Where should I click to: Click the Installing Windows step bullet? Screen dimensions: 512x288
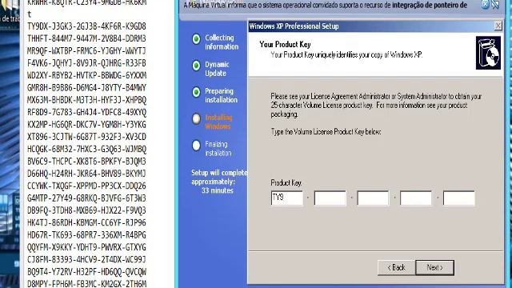196,119
